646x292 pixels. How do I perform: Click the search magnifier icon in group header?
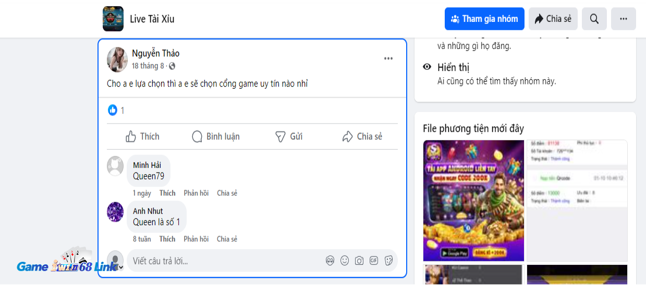(594, 19)
